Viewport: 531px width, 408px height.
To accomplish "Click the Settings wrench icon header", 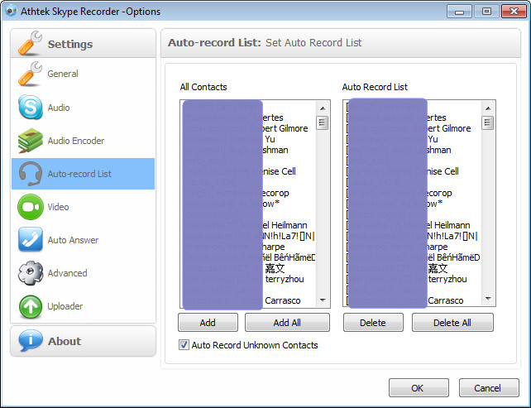I will click(x=30, y=43).
